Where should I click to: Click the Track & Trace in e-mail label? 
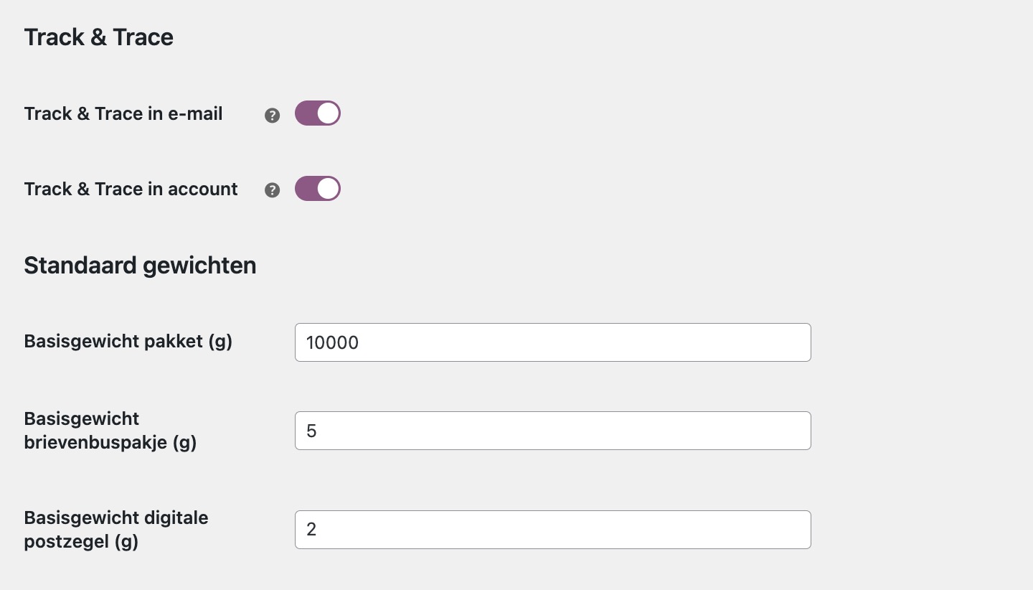tap(123, 113)
